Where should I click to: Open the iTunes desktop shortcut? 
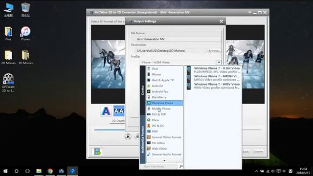25,34
